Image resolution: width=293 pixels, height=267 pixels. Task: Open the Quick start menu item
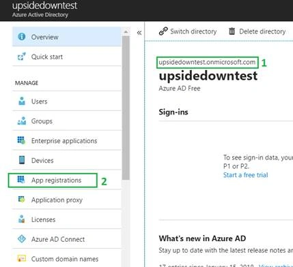click(x=66, y=57)
